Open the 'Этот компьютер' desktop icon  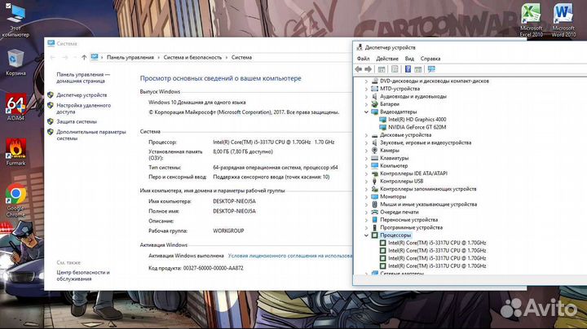point(15,20)
